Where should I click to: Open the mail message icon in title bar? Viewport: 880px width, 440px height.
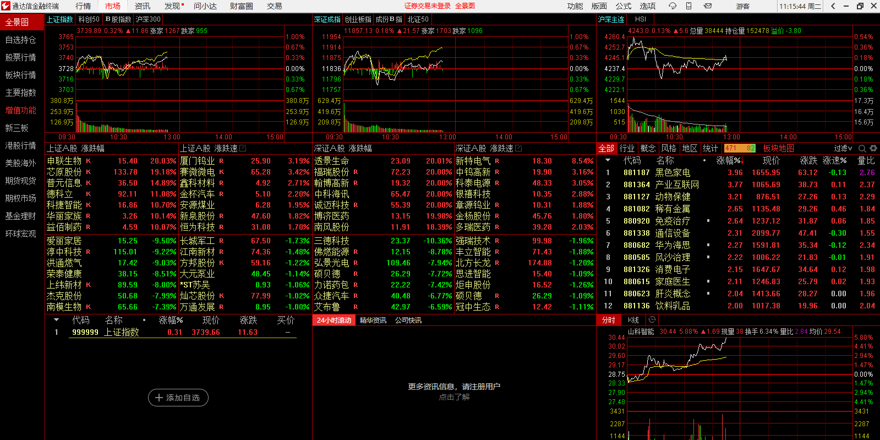[x=708, y=6]
